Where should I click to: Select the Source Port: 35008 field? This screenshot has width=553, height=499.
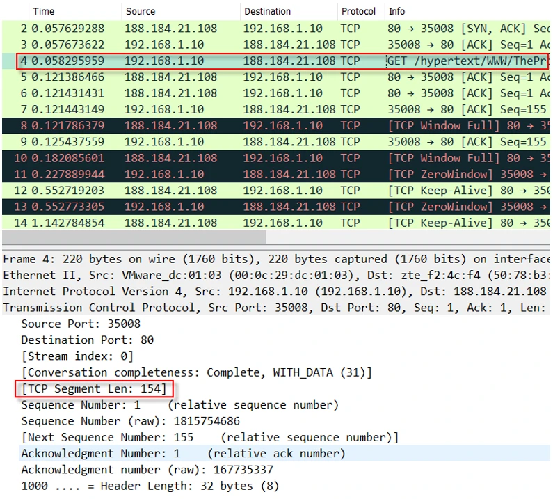[81, 324]
